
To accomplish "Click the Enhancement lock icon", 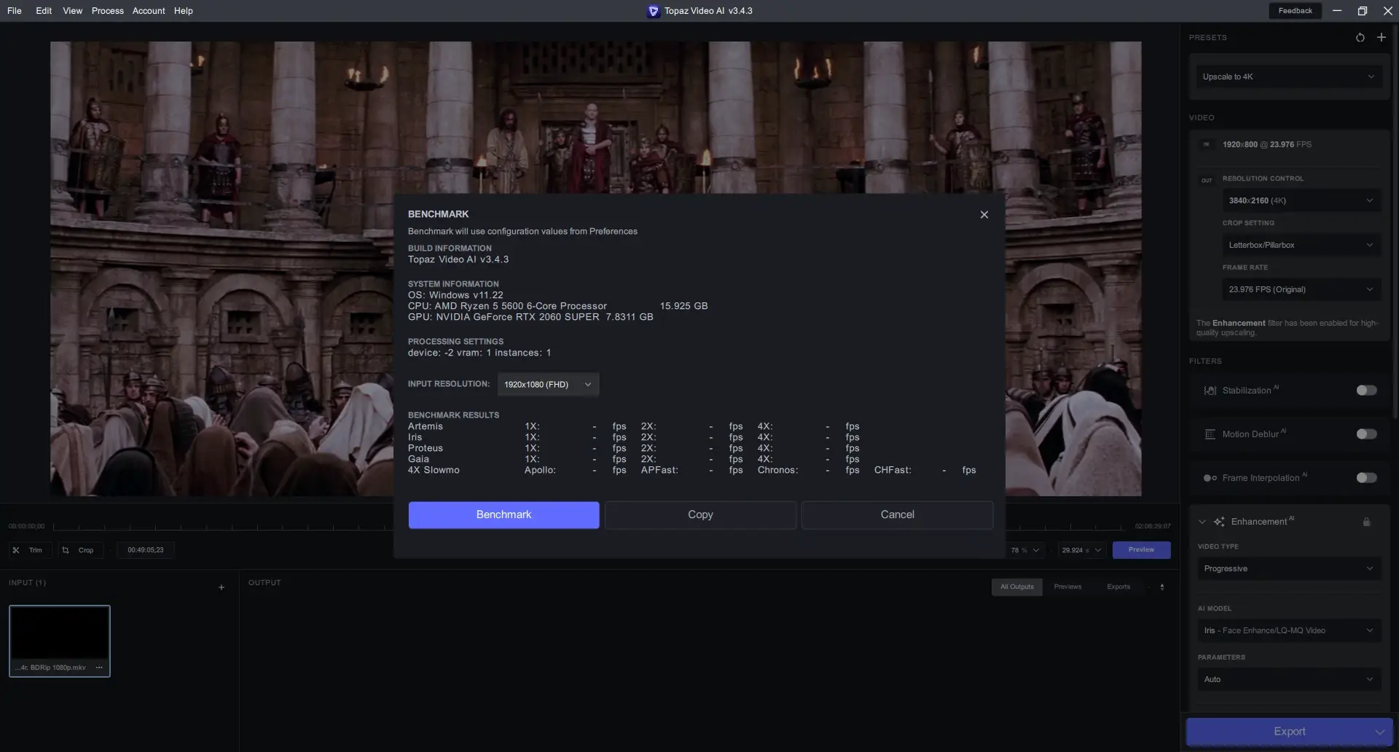I will (x=1366, y=522).
